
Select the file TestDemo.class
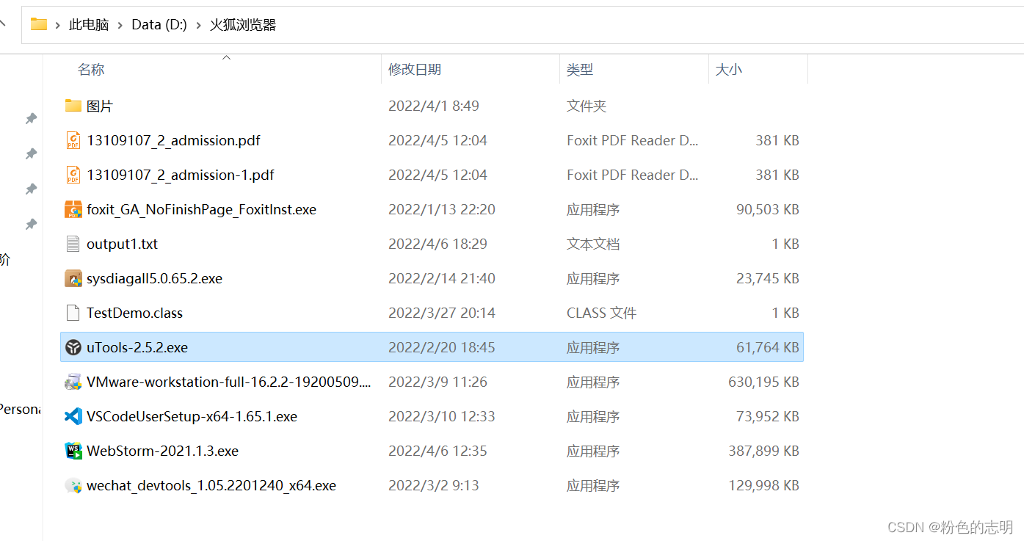134,313
